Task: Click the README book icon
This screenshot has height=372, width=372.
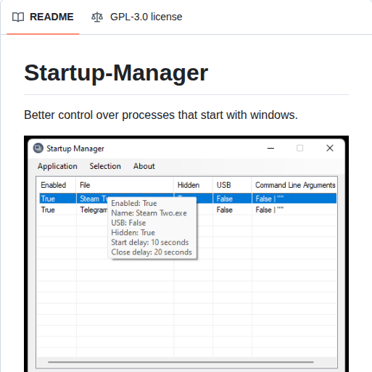Action: point(18,17)
